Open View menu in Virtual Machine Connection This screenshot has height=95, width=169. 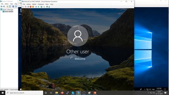pos(47,4)
